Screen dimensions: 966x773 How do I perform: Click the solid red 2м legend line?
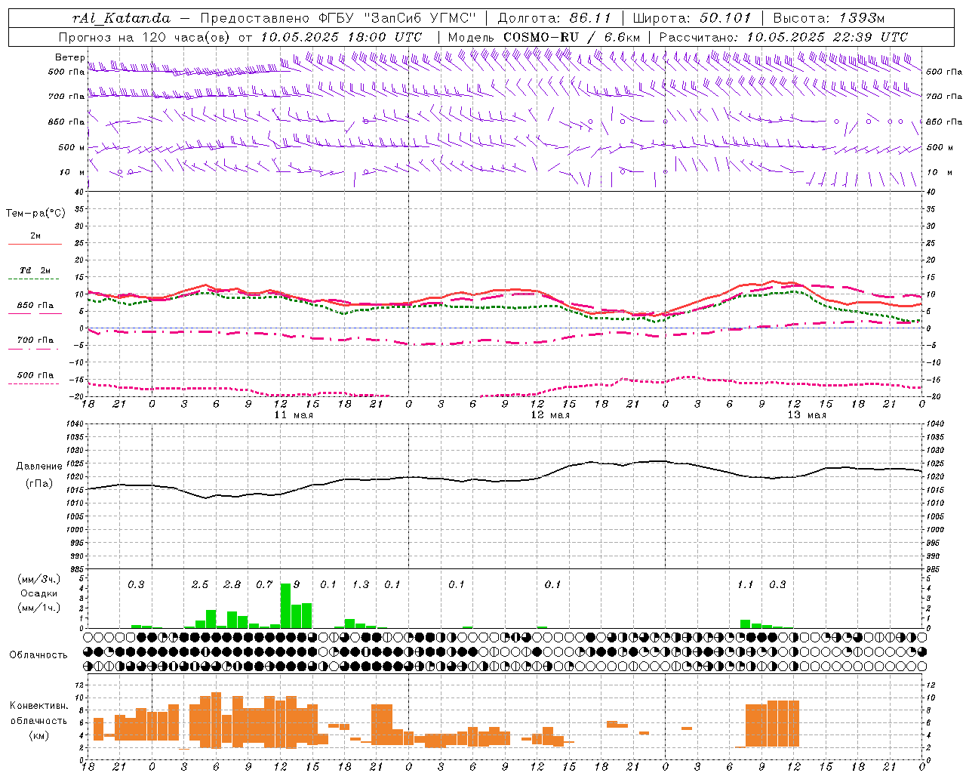[x=35, y=245]
